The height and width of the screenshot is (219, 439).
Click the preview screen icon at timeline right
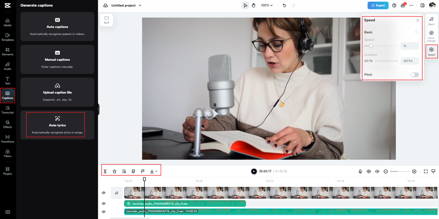(x=433, y=171)
